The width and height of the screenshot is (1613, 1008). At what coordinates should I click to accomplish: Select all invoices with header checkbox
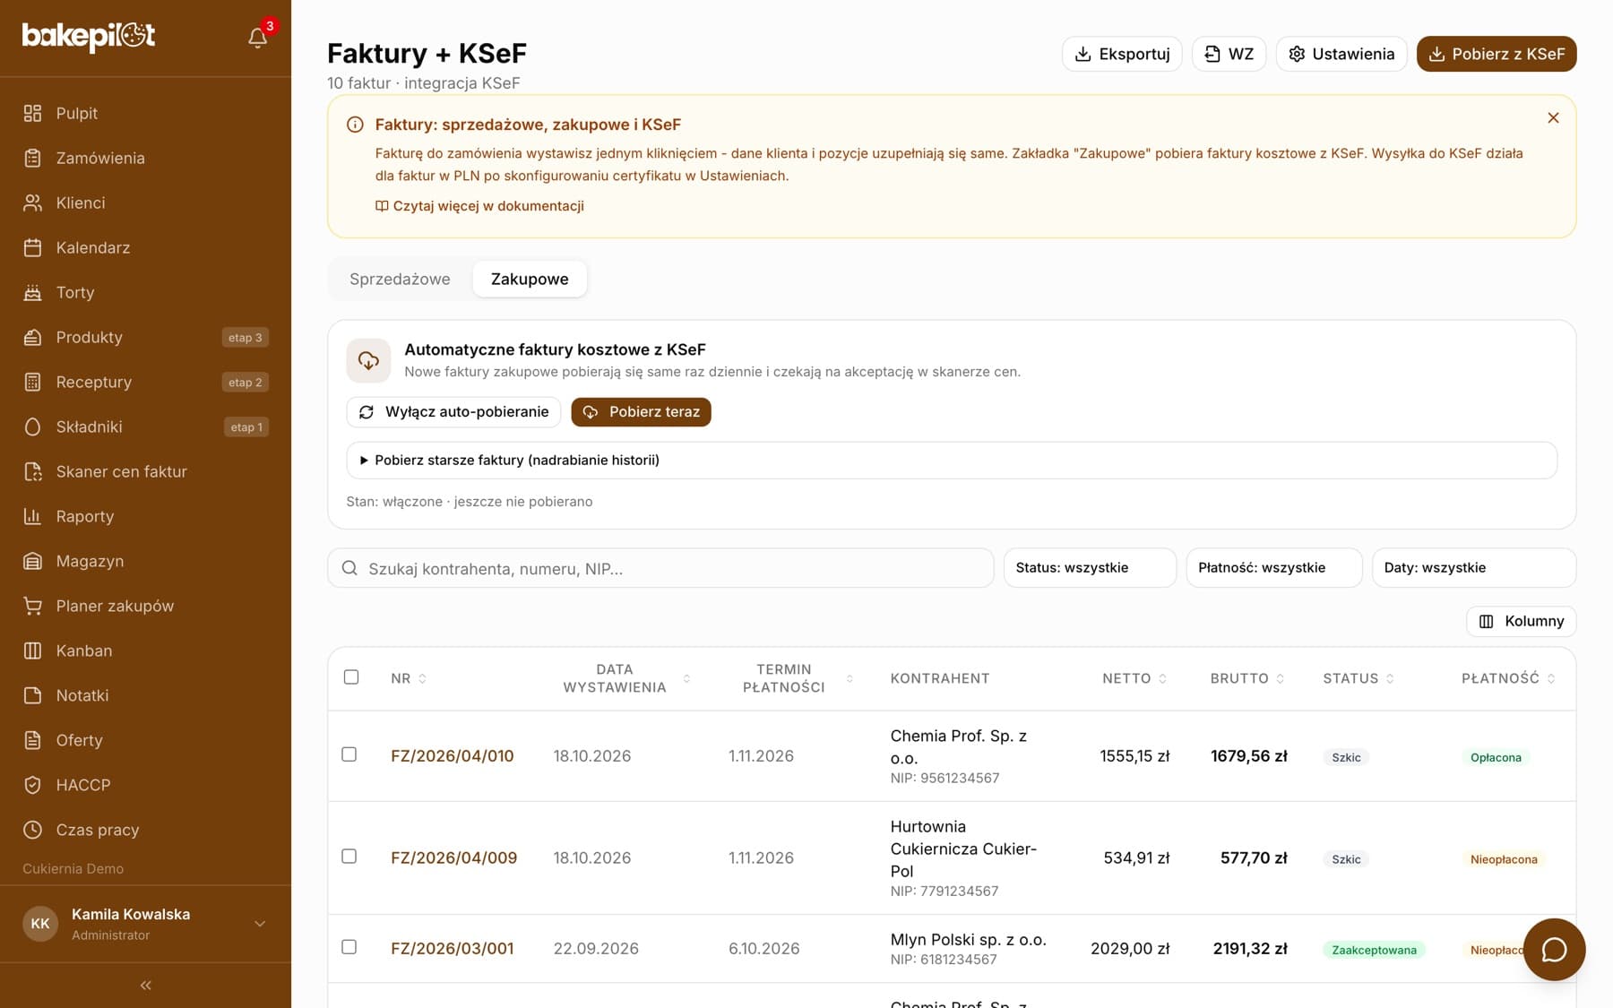click(x=351, y=677)
